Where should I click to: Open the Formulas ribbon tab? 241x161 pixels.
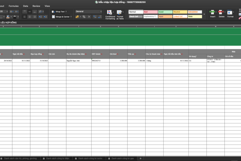pos(14,6)
